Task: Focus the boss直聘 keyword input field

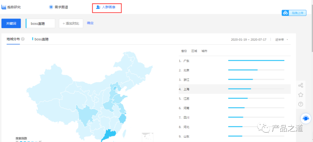Action: tap(41, 23)
